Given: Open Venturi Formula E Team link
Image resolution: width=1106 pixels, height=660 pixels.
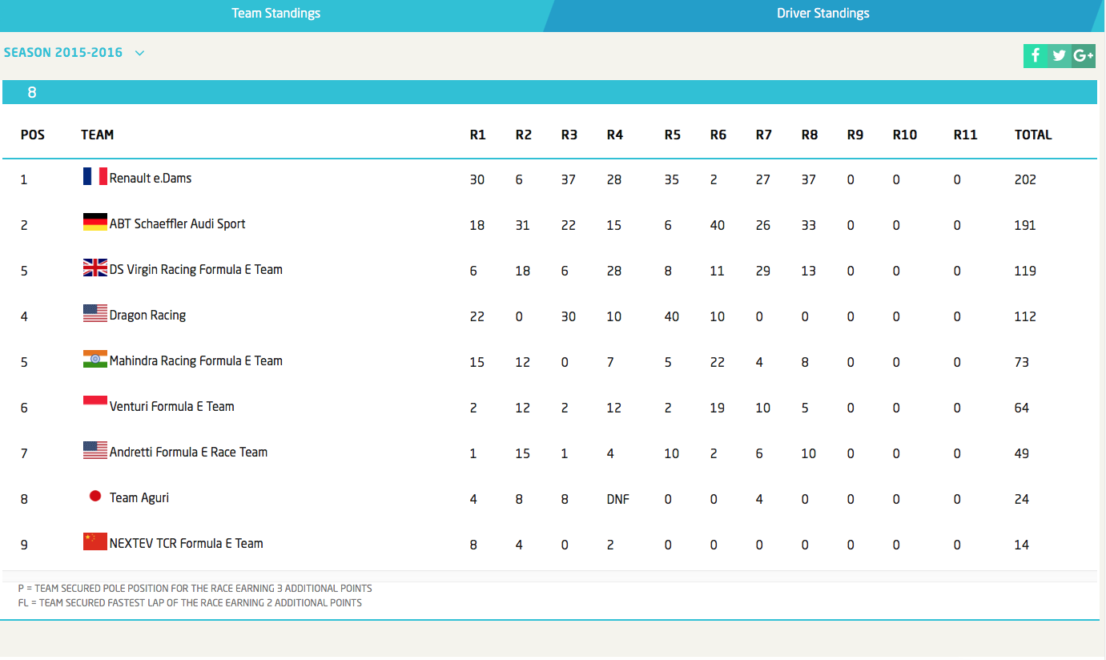Looking at the screenshot, I should 172,406.
